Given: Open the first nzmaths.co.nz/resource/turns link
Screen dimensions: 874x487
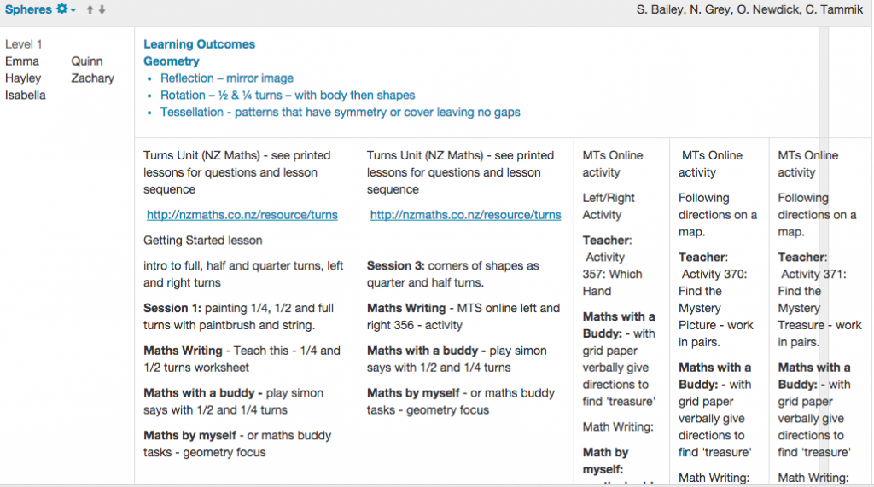Looking at the screenshot, I should (x=242, y=215).
